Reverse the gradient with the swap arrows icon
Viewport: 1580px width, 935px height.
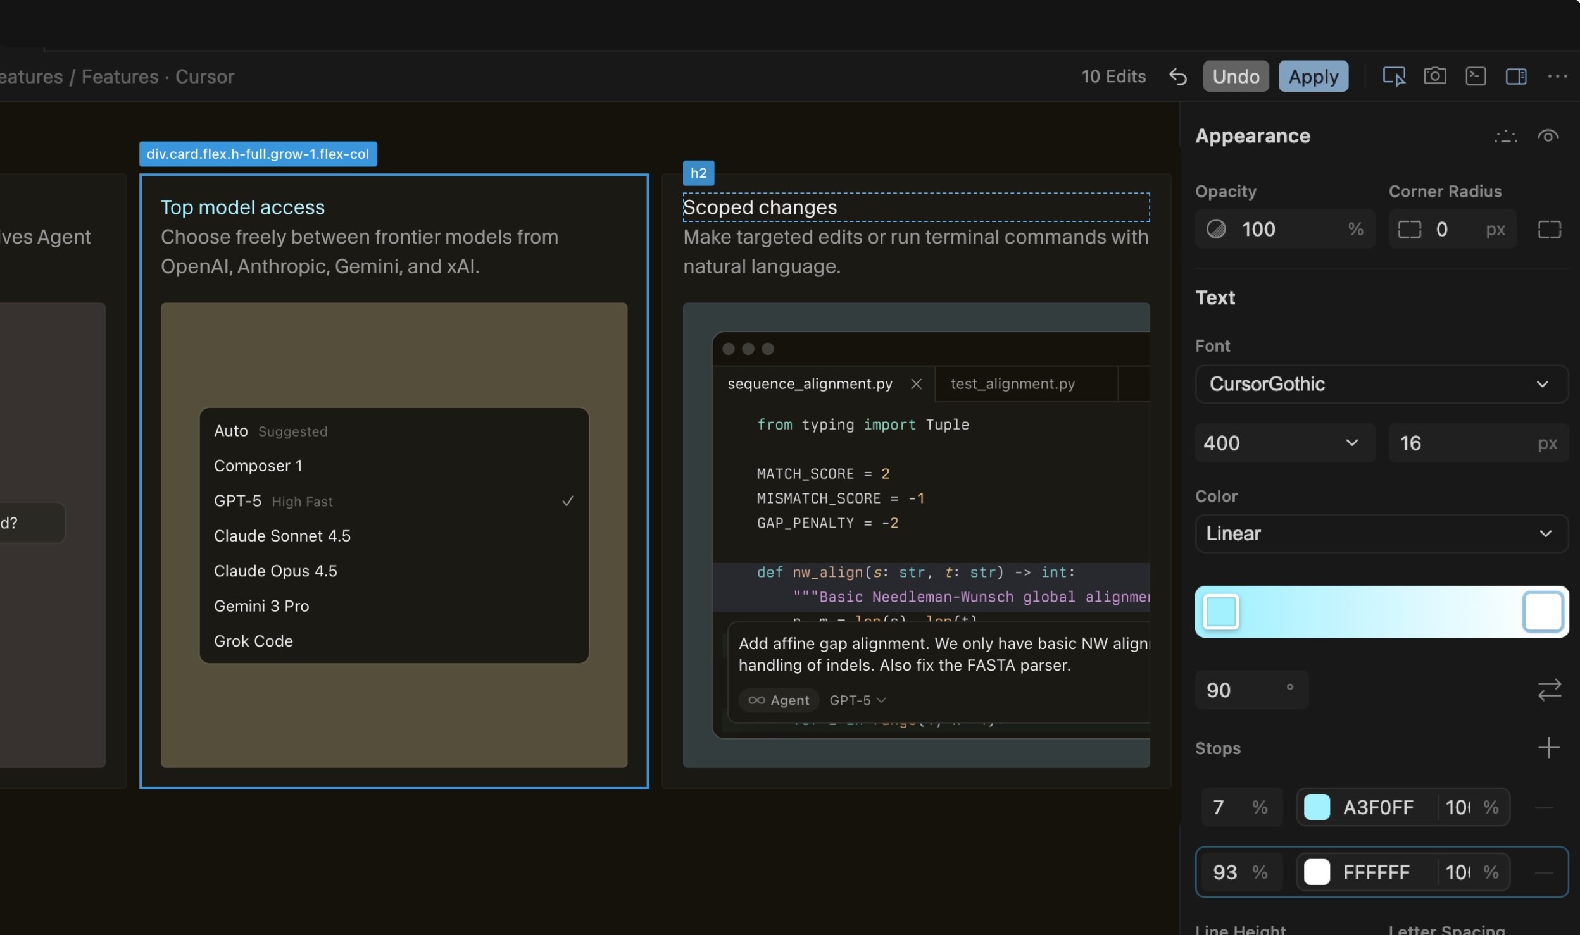coord(1549,690)
